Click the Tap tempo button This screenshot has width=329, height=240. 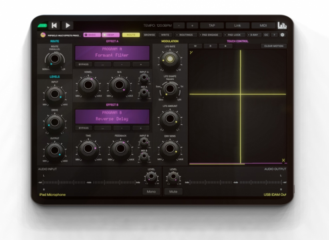click(x=212, y=26)
